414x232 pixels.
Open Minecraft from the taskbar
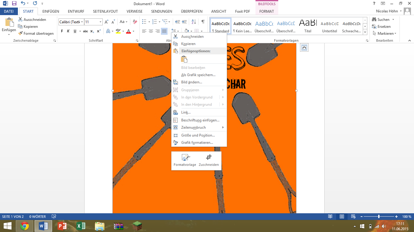(137, 226)
